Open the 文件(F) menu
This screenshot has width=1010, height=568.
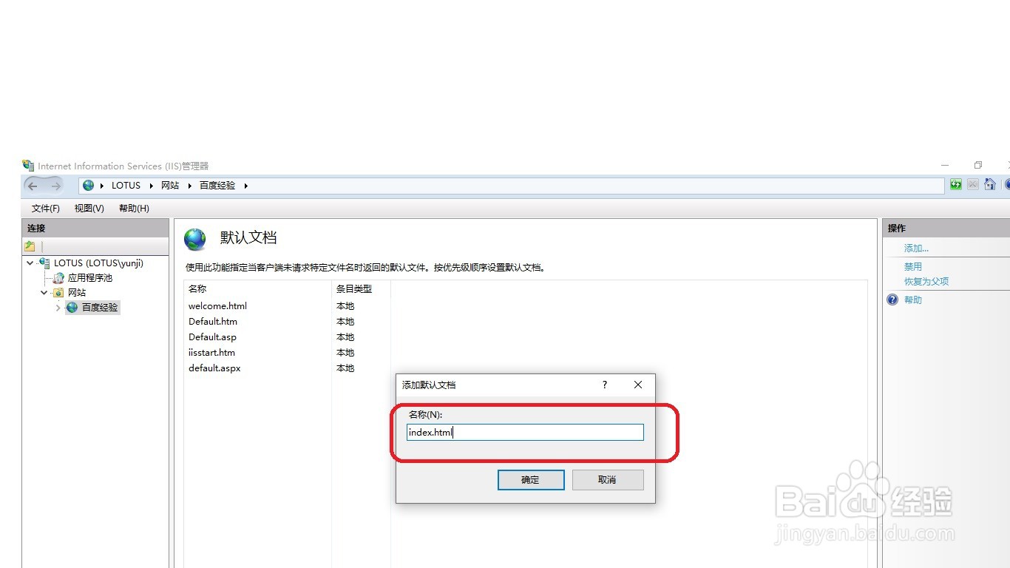(44, 209)
